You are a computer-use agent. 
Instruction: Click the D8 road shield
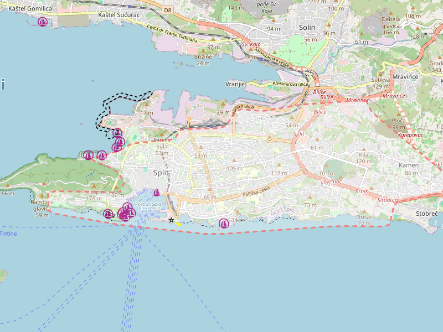167,10
